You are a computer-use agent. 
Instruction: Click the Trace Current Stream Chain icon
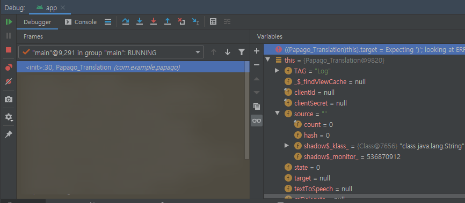tap(227, 21)
